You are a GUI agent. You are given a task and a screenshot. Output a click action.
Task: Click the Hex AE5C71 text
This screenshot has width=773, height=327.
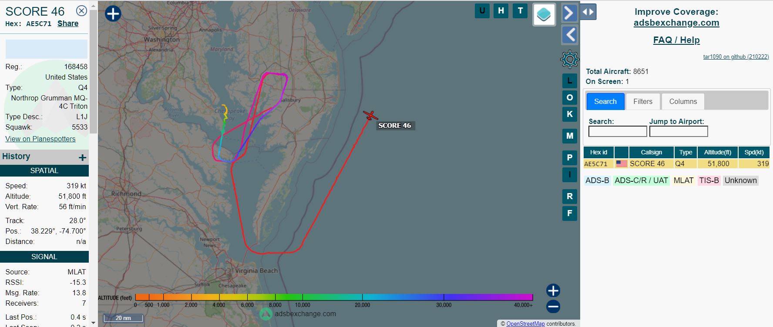tap(28, 24)
